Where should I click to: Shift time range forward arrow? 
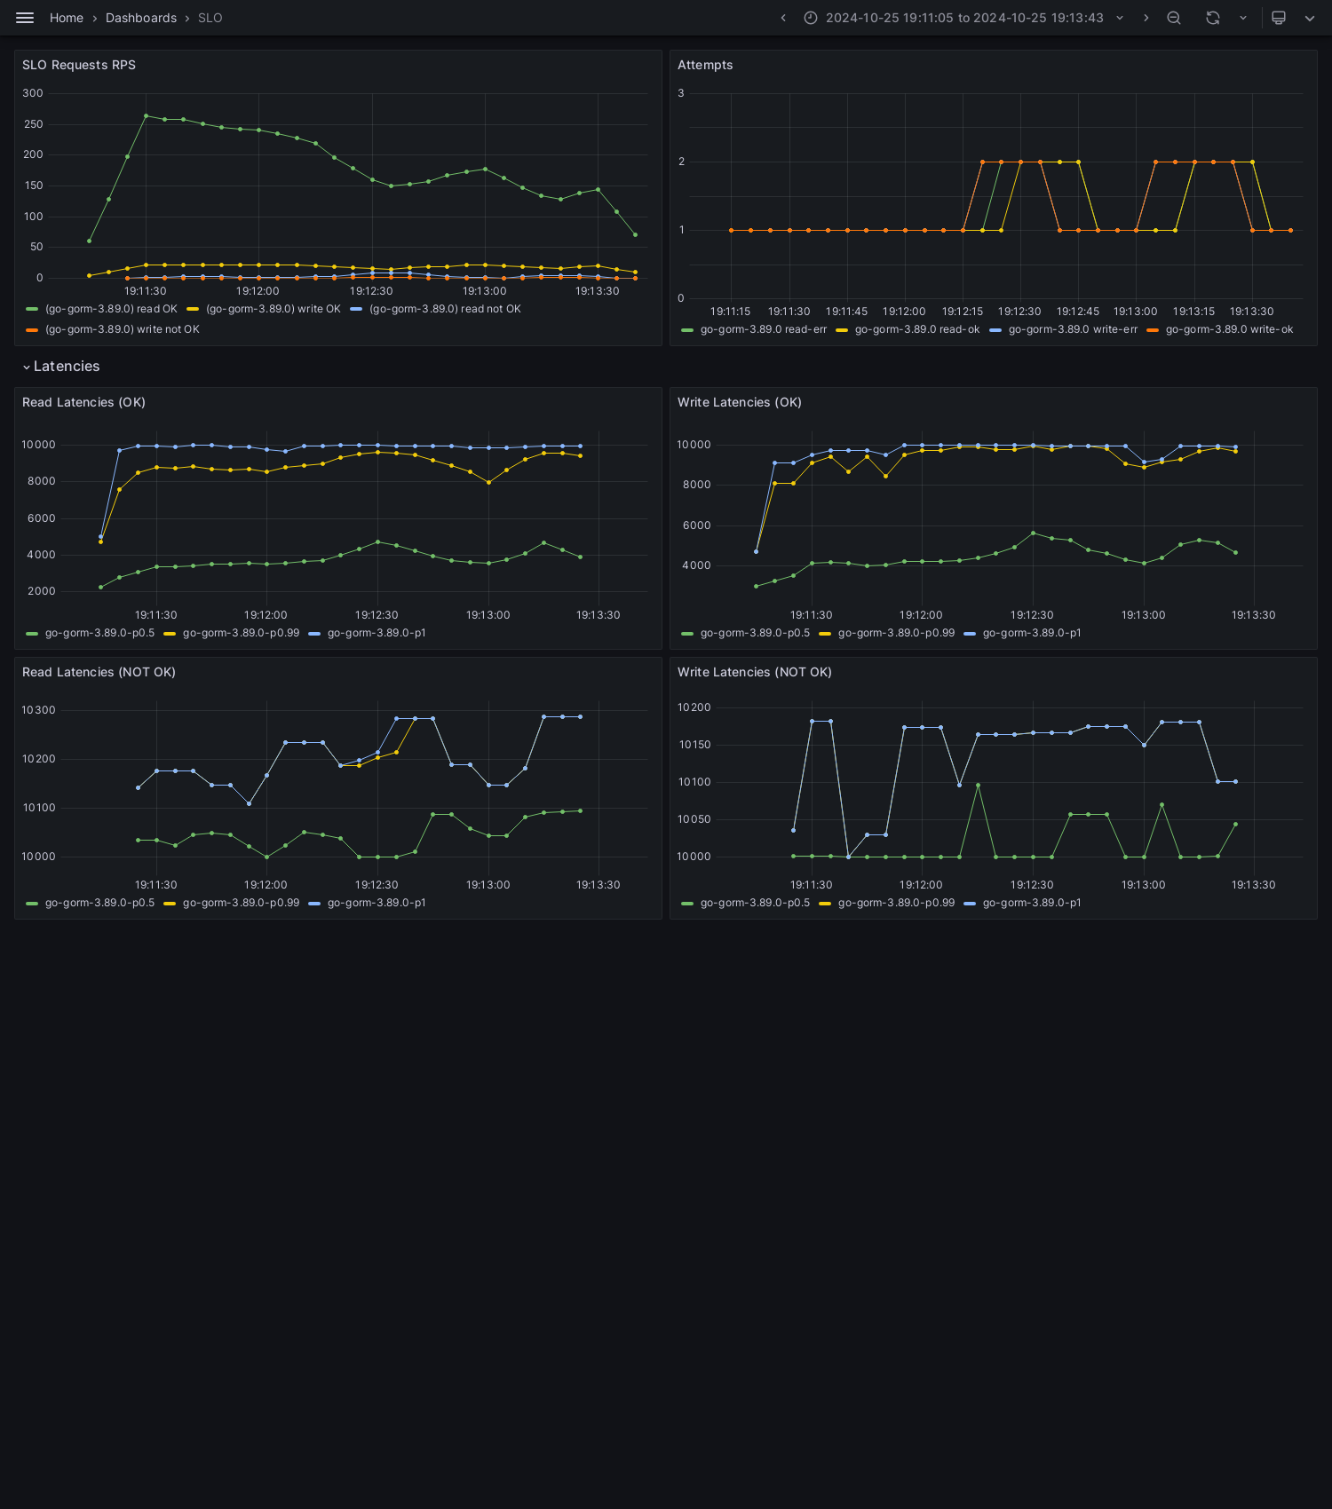1146,18
